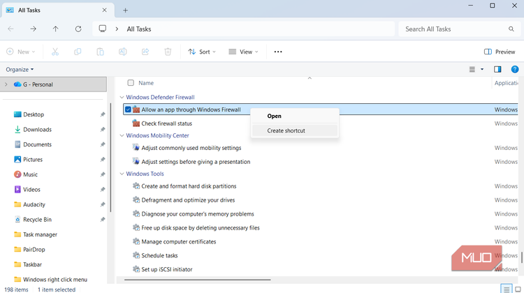The image size is (524, 293).
Task: Click the Copy icon in toolbar
Action: point(78,52)
